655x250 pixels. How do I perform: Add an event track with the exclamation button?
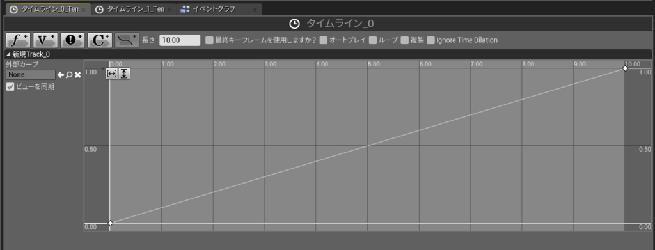pyautogui.click(x=72, y=40)
